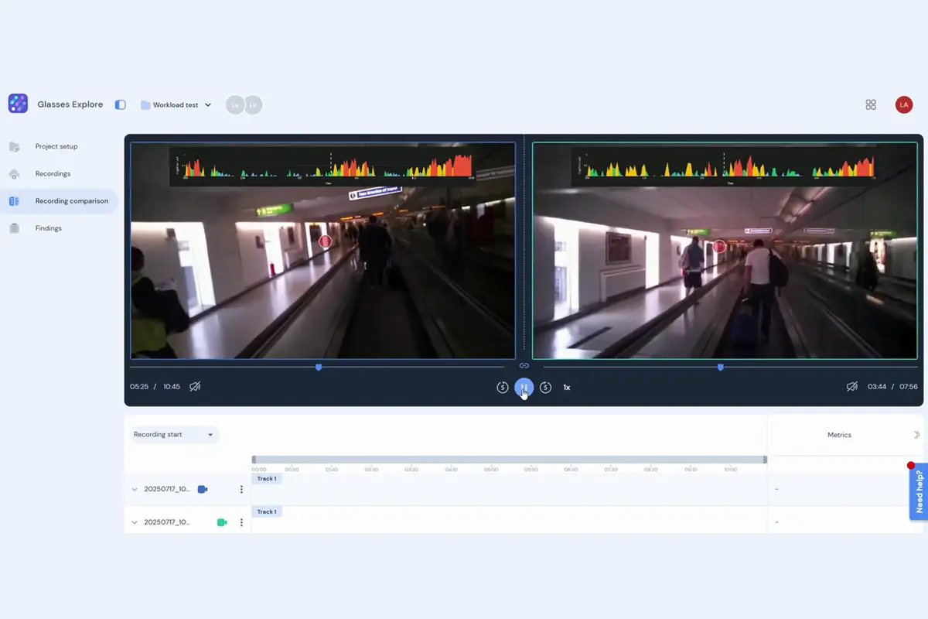Expand the first 20250717 recording row

pos(135,489)
